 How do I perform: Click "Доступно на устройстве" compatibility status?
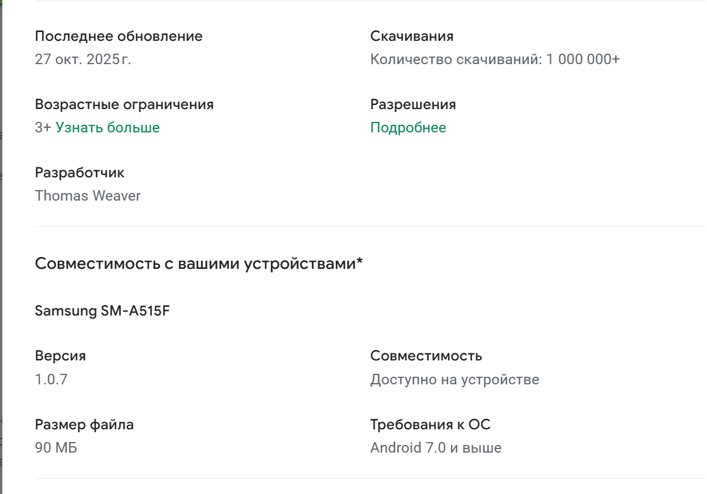(454, 379)
